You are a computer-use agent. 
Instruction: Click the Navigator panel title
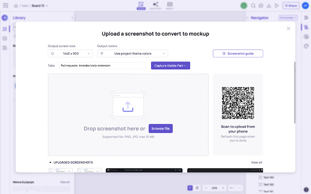tap(259, 18)
